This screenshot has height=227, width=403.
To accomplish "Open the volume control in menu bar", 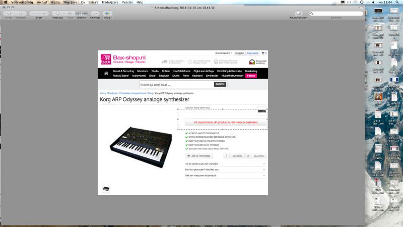I will click(373, 2).
